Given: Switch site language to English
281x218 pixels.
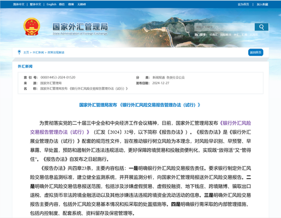Looking at the screenshot, I should coord(51,4).
